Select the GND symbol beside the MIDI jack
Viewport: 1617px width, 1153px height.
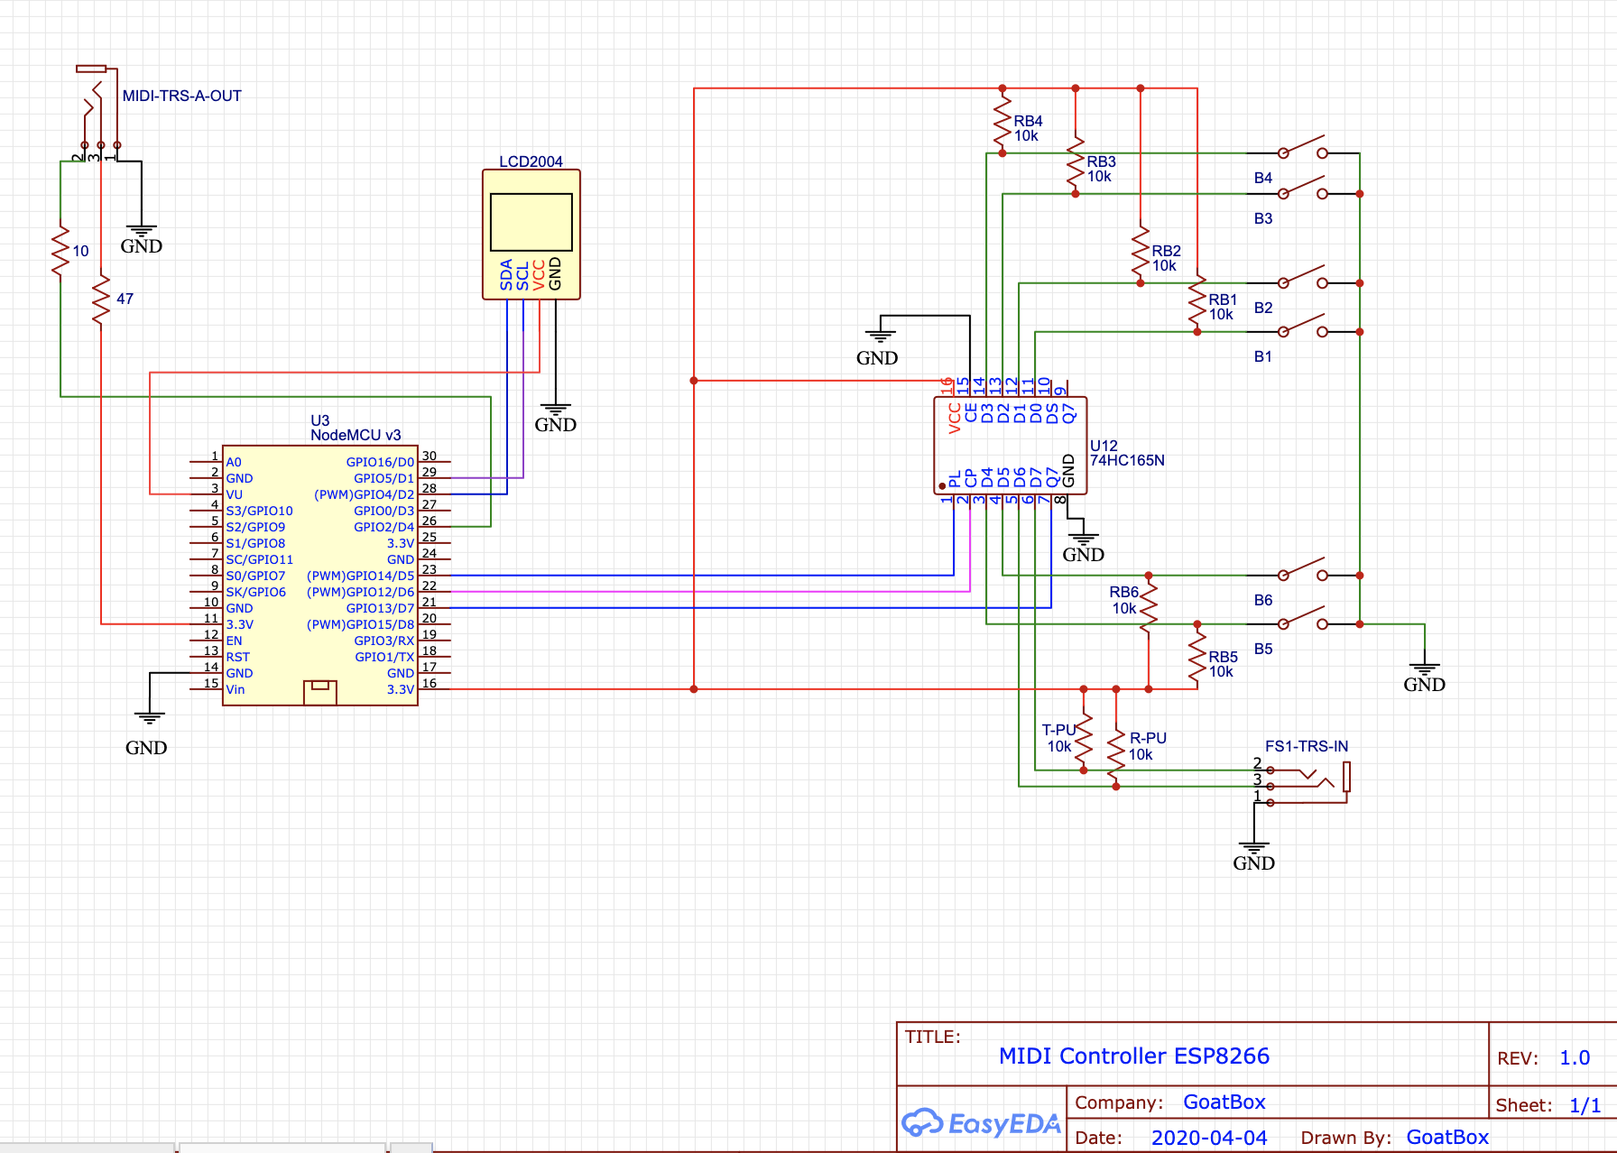coord(142,239)
